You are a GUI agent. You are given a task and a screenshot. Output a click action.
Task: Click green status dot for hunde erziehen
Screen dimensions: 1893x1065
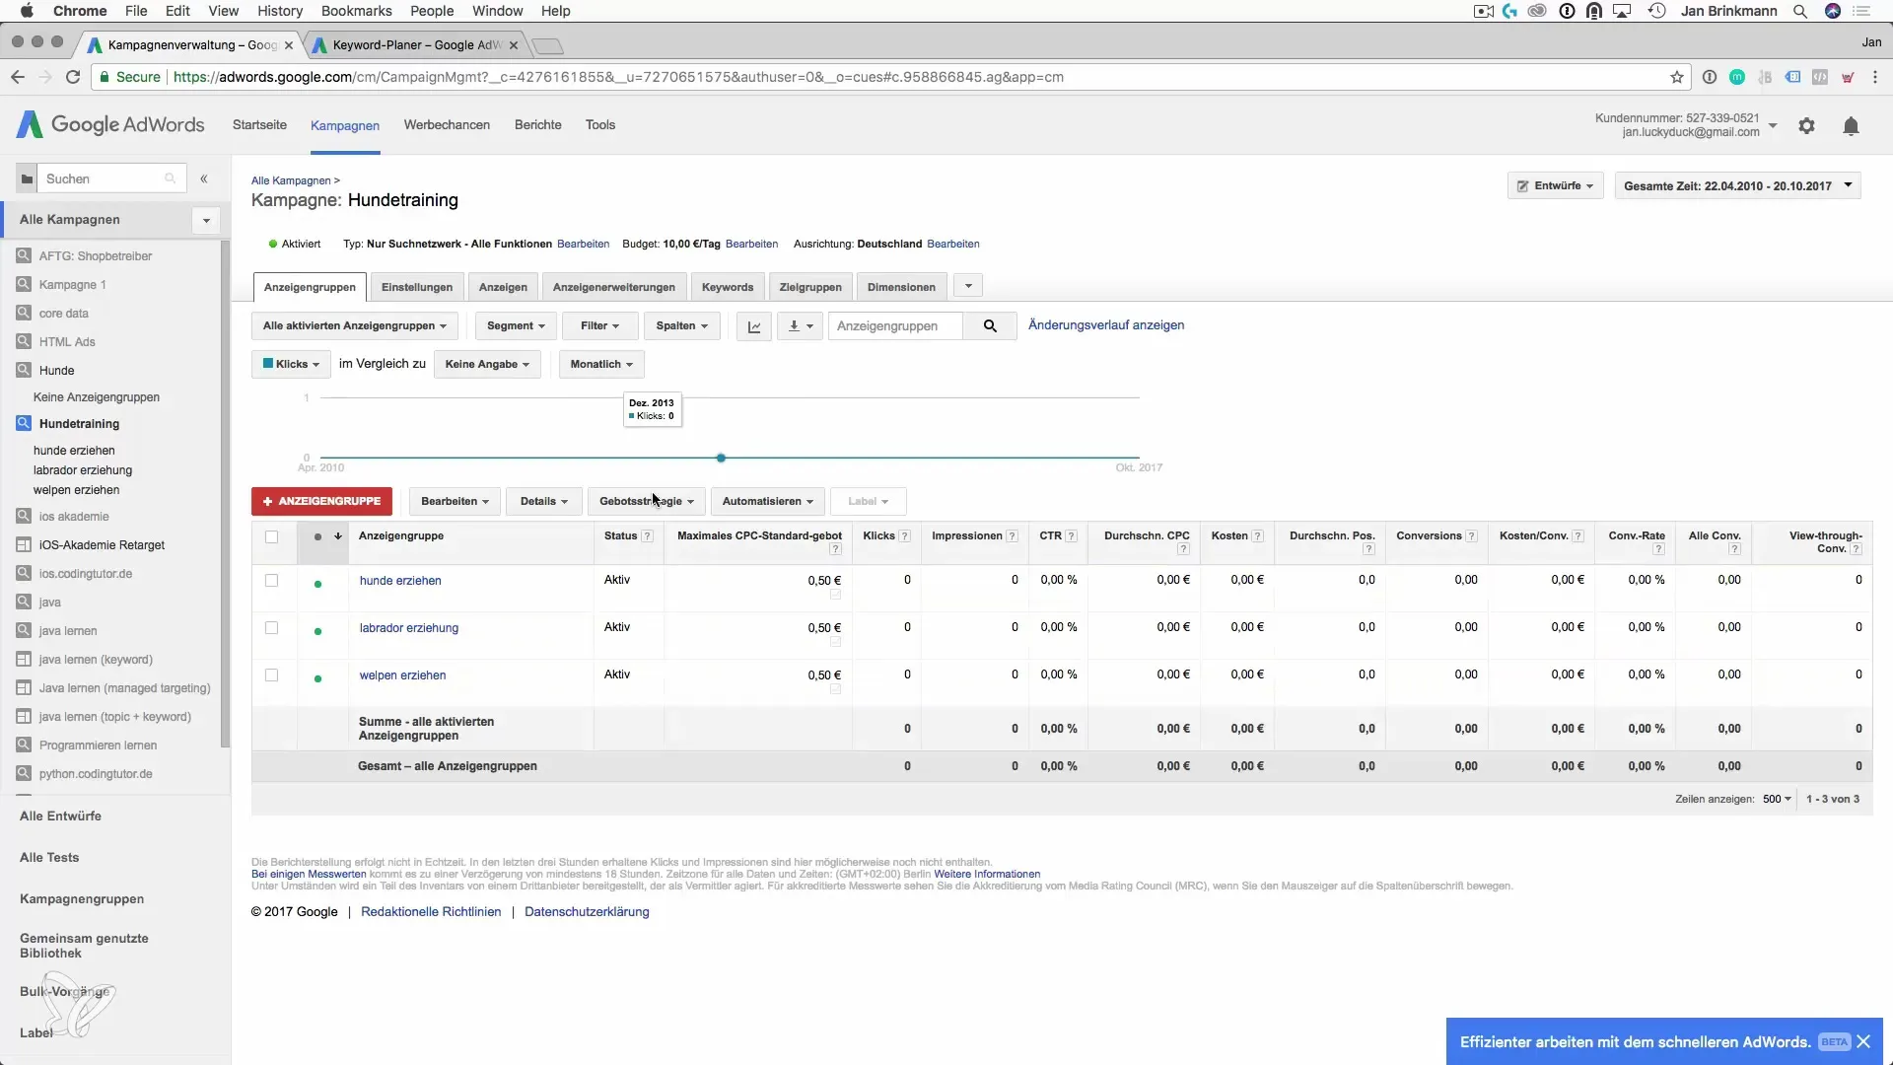[x=317, y=584]
